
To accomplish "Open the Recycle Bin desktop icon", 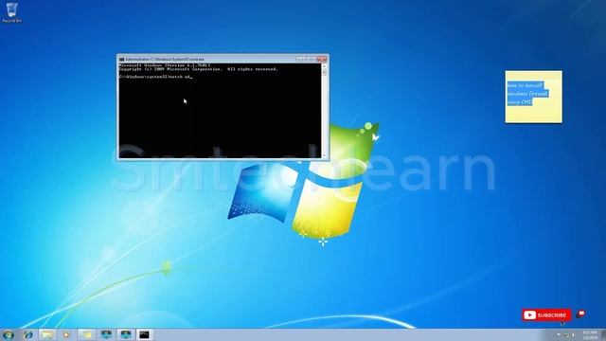I will 11,12.
